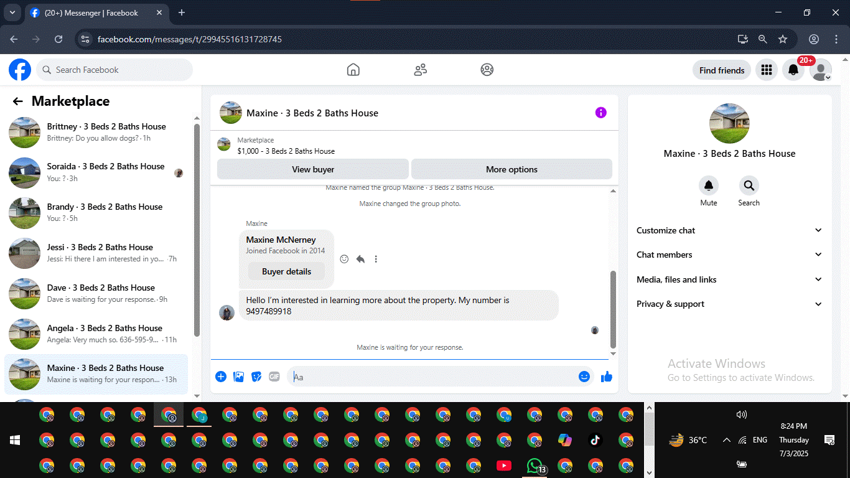Open the volume speaker tray icon
The height and width of the screenshot is (478, 850).
point(741,415)
